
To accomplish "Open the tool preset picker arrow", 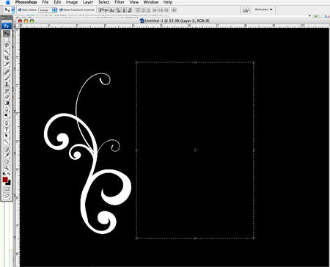I will pos(13,10).
